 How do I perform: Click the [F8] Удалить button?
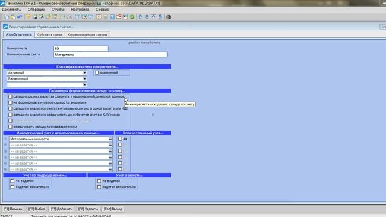click(x=88, y=209)
